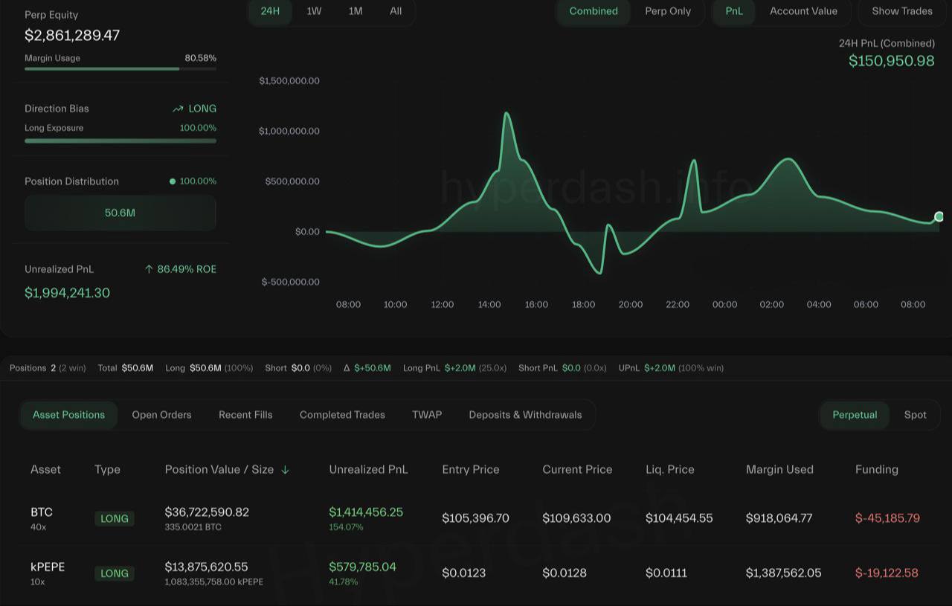The image size is (952, 606).
Task: Click BTC position value $36,722,590.82
Action: (x=207, y=512)
